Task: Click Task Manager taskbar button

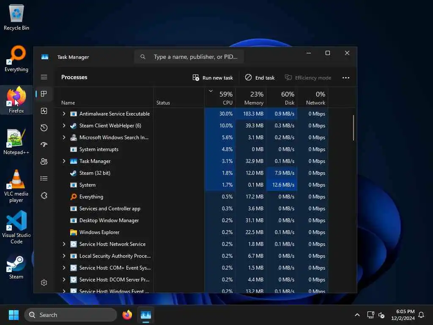Action: (x=146, y=315)
